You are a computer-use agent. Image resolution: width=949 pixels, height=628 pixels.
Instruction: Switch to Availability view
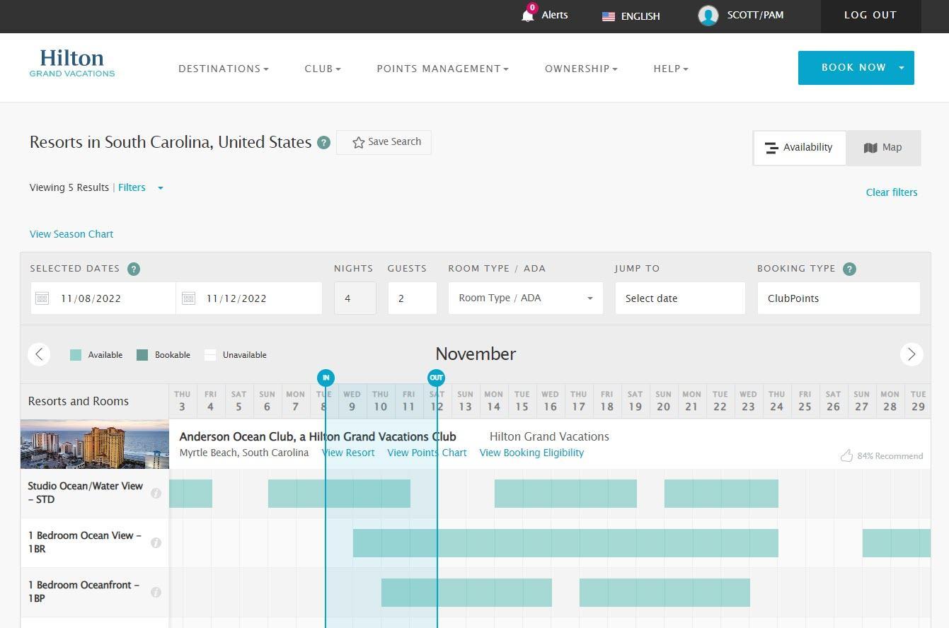pyautogui.click(x=799, y=148)
